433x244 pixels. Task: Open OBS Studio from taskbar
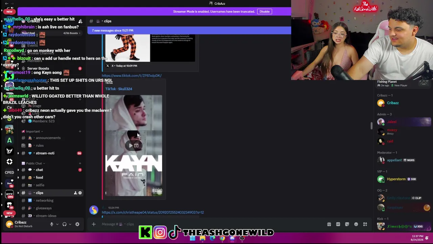(x=242, y=238)
